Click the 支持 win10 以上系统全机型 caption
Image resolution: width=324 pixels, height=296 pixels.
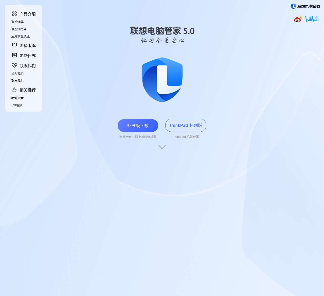tap(138, 137)
